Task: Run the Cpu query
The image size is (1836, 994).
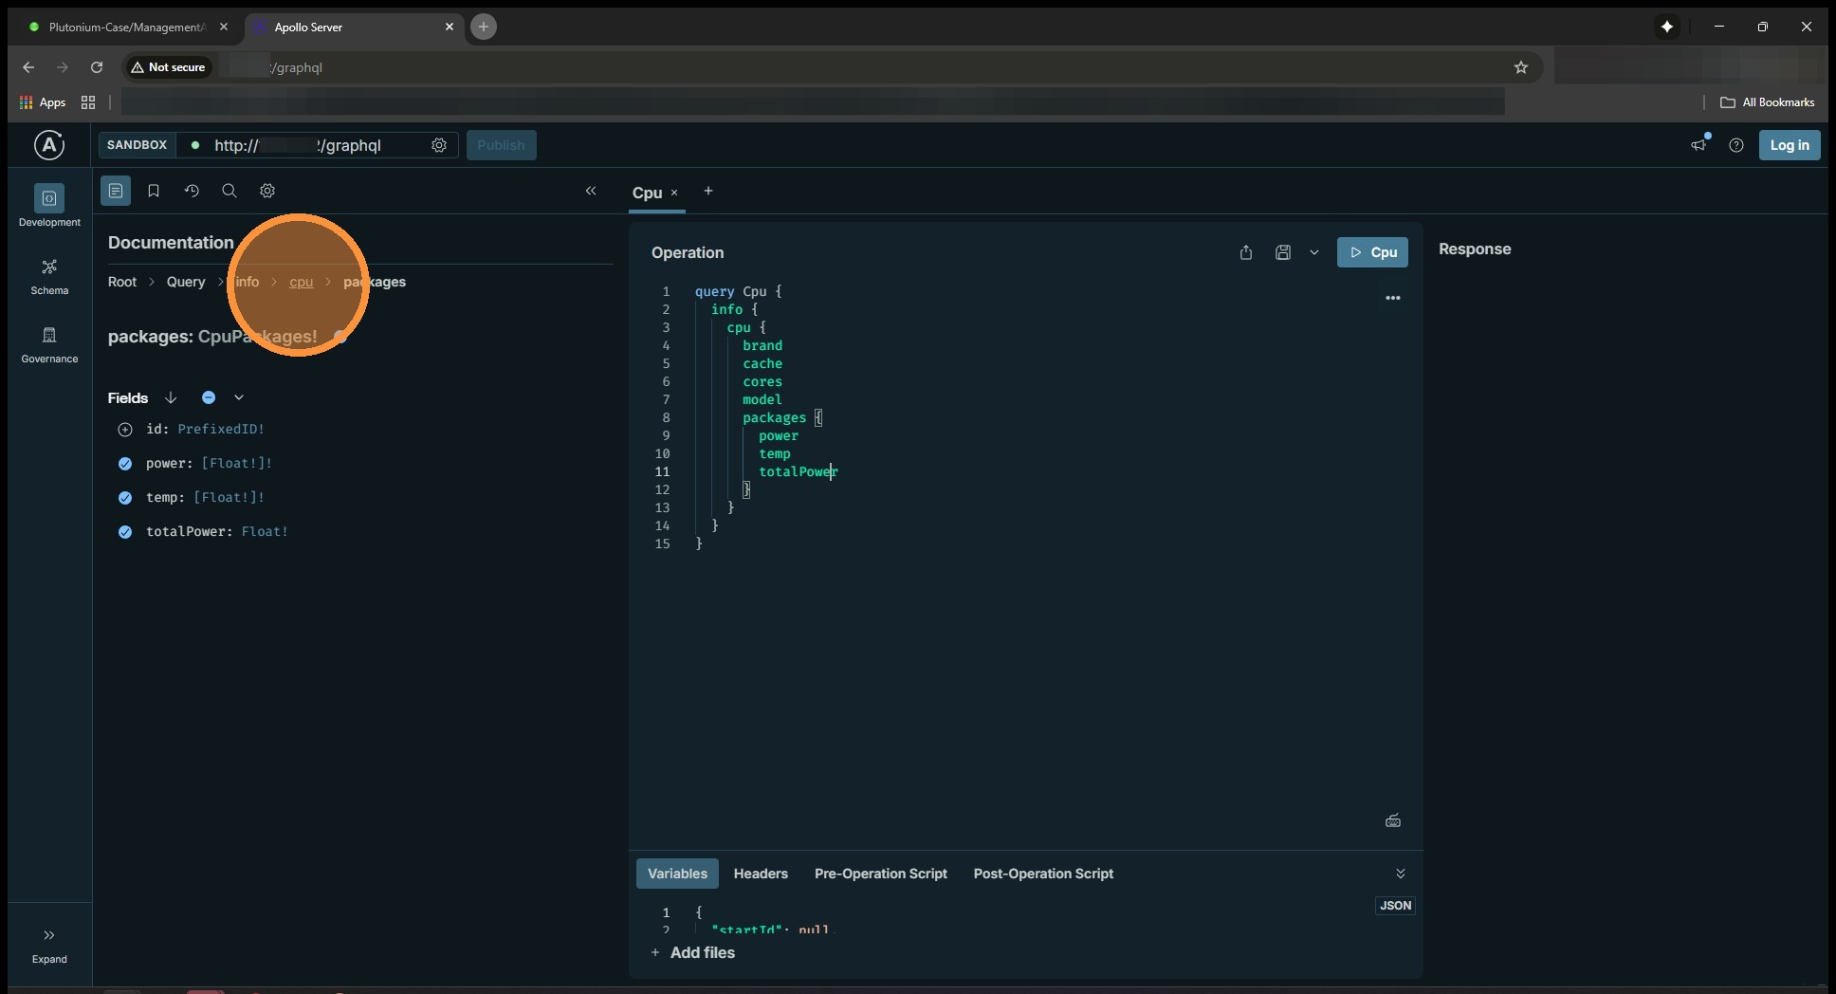Action: tap(1372, 252)
